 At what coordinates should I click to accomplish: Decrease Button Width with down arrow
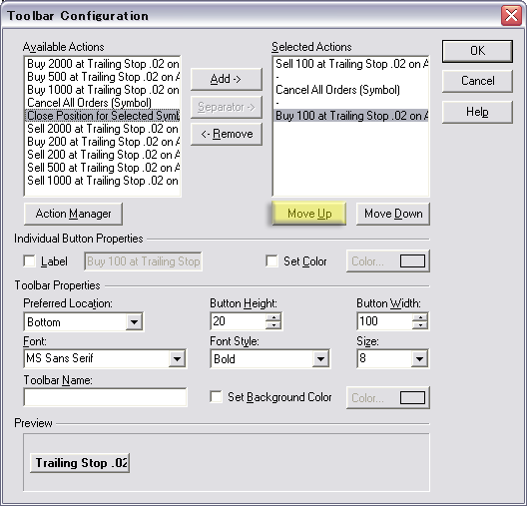[420, 325]
